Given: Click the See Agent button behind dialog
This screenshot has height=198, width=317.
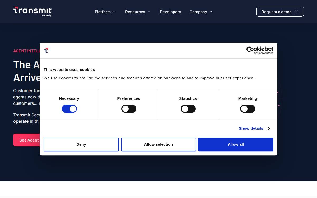Looking at the screenshot, I should point(26,140).
